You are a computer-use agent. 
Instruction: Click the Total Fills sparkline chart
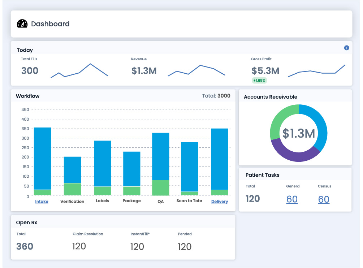[79, 69]
